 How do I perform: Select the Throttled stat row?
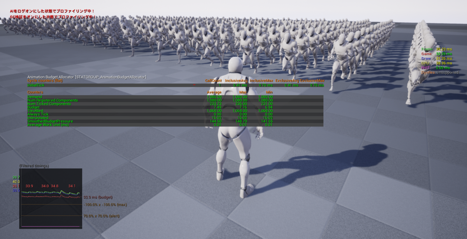click(34, 110)
